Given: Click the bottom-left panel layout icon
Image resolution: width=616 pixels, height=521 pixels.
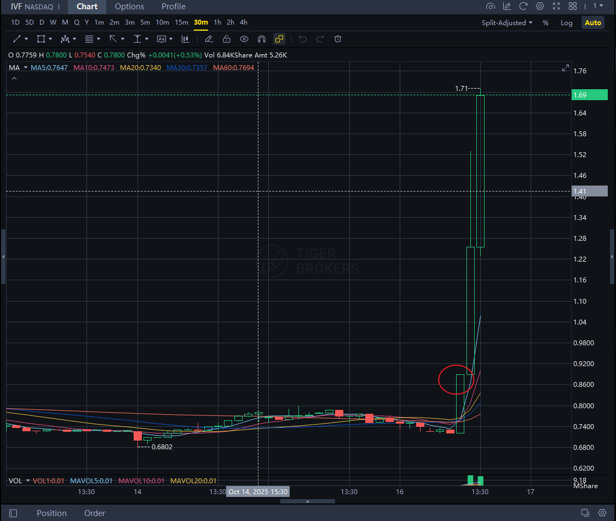Looking at the screenshot, I should [13, 513].
